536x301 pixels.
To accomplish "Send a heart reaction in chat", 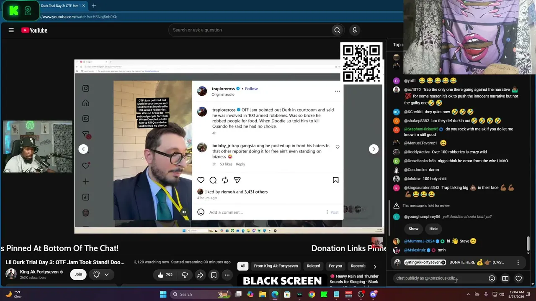I will pos(519,278).
